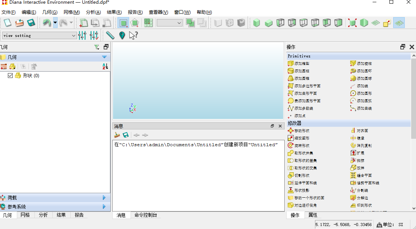This screenshot has height=229, width=416.
Task: Switch to the 属性 tab
Action: (313, 215)
